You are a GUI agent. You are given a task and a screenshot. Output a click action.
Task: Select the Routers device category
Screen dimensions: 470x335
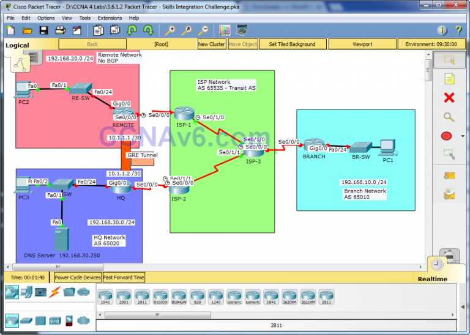click(x=12, y=292)
